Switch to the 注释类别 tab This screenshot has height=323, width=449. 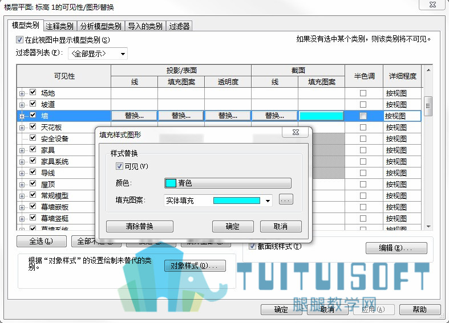(59, 26)
